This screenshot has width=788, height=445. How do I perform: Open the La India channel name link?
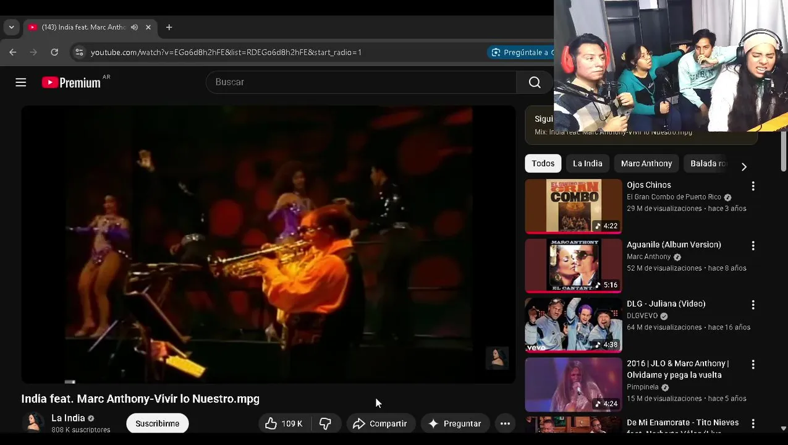pyautogui.click(x=68, y=418)
